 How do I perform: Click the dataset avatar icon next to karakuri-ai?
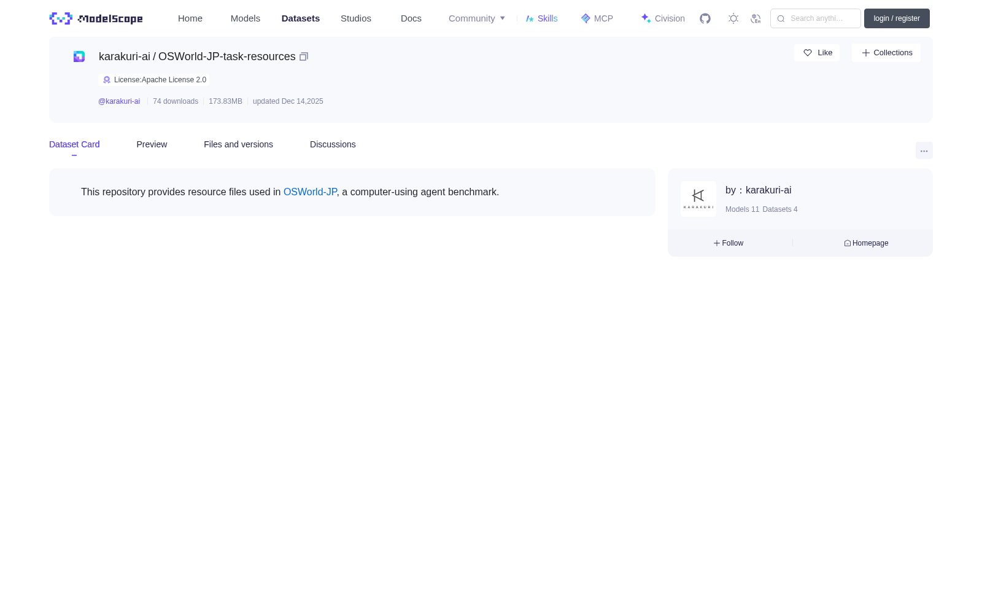coord(79,56)
